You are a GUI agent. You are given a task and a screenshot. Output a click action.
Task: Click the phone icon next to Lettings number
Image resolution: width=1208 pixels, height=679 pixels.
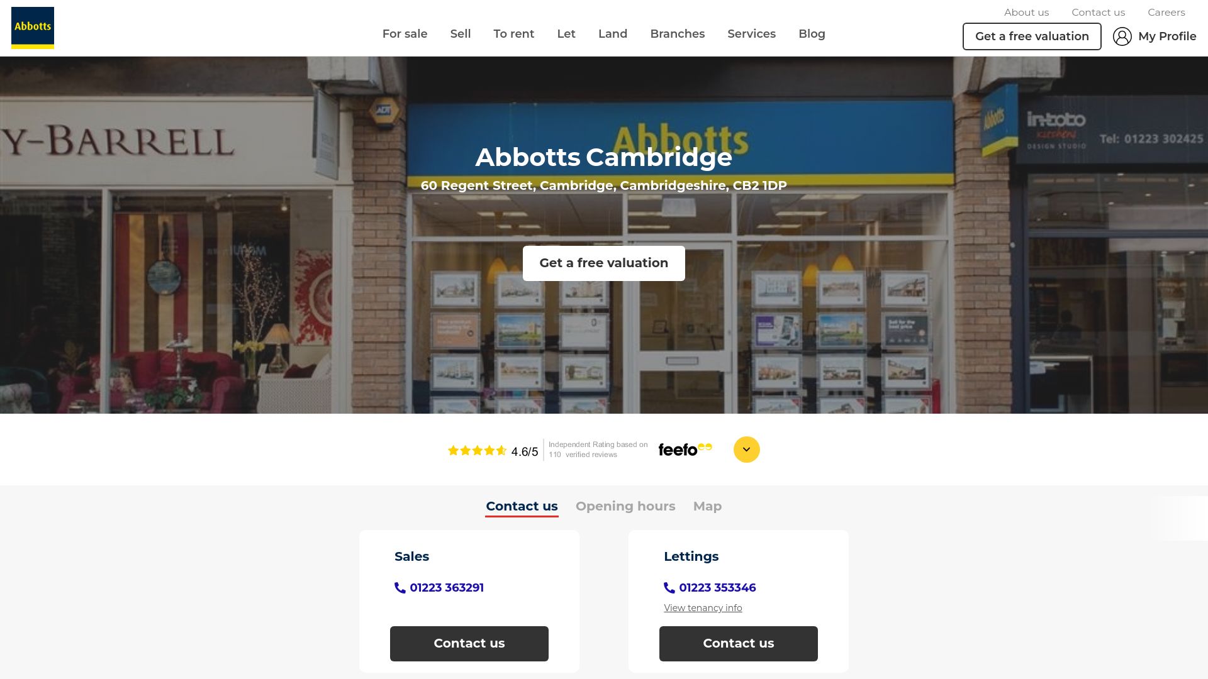tap(669, 588)
